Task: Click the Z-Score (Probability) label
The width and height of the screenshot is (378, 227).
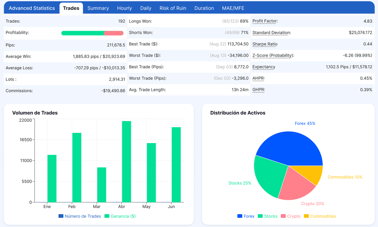Action: coord(273,55)
